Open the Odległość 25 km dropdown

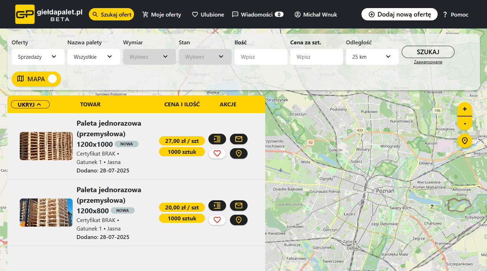click(x=372, y=57)
